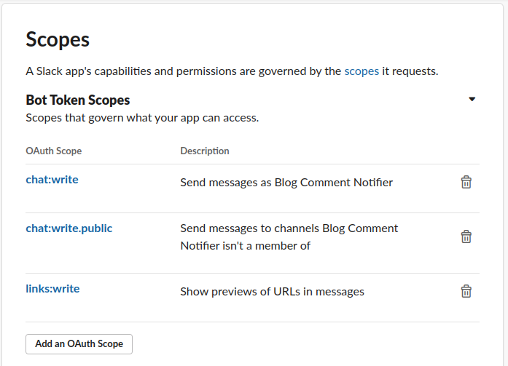Viewport: 508px width, 366px height.
Task: Click the Notifier isn't a member of text
Action: (245, 246)
